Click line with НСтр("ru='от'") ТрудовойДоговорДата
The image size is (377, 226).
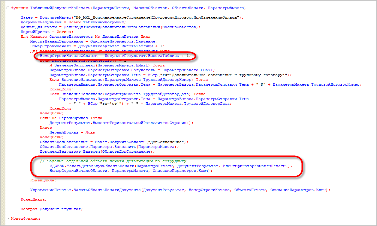(x=150, y=104)
